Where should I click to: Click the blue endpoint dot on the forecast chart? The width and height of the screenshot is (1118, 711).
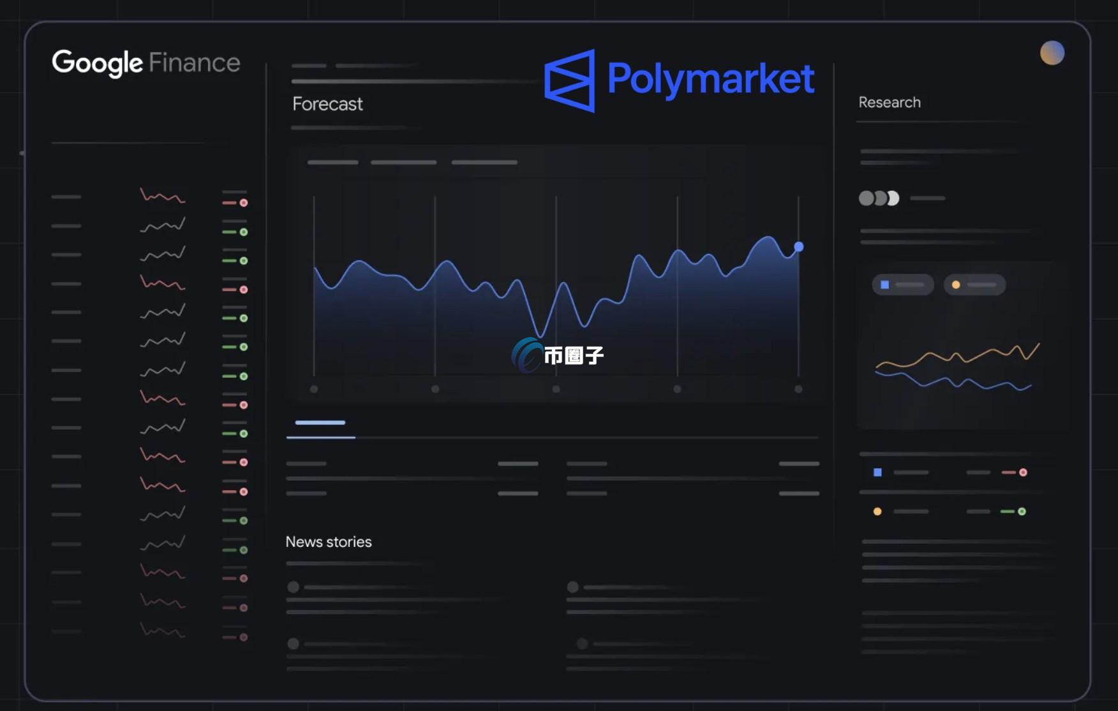(798, 246)
